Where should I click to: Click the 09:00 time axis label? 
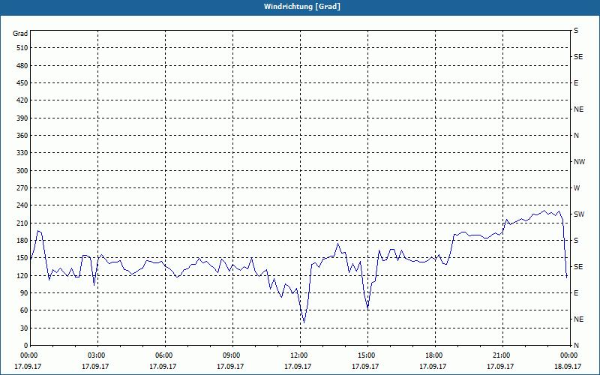pos(232,355)
